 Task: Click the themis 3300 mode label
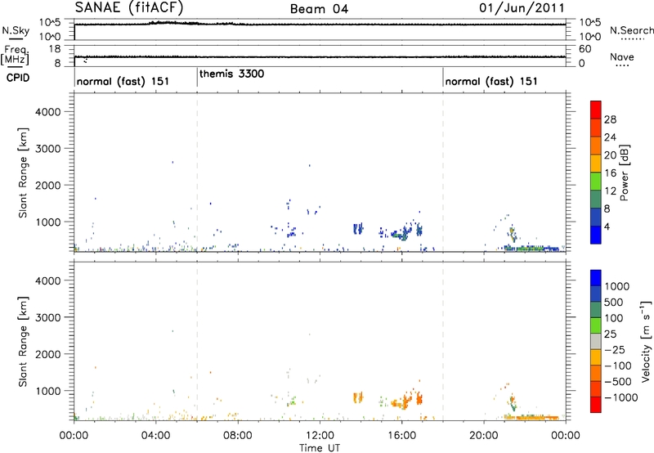pos(231,74)
